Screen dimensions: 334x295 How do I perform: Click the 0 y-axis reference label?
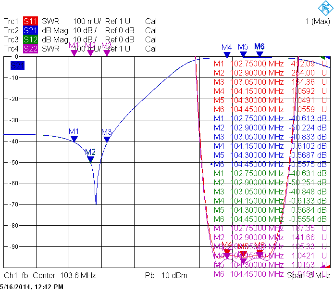(x=16, y=57)
